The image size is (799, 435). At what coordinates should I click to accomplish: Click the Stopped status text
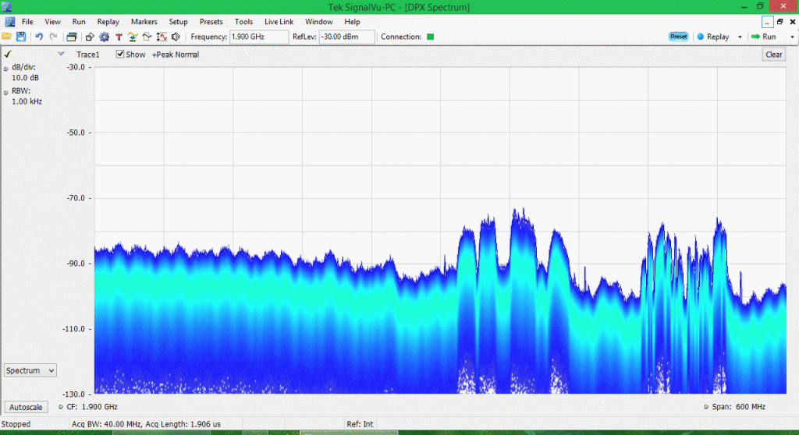click(x=16, y=424)
